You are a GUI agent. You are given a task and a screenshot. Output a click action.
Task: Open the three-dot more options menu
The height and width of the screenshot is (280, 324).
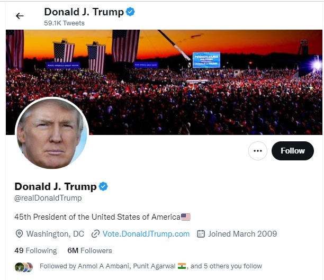[x=258, y=151]
